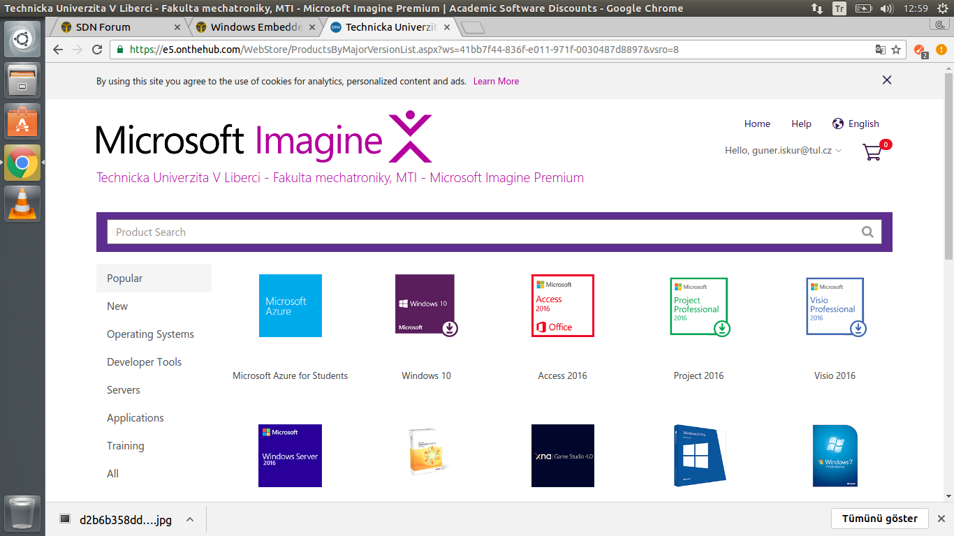Select the Popular category
The image size is (954, 536).
click(154, 278)
